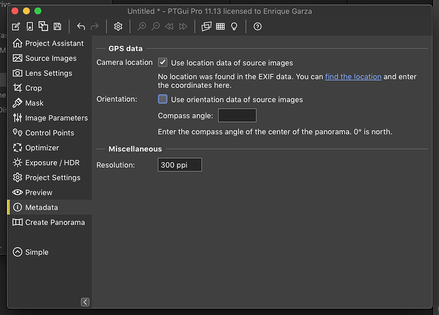This screenshot has width=439, height=315.
Task: Click the light bulb toolbar icon
Action: point(234,26)
